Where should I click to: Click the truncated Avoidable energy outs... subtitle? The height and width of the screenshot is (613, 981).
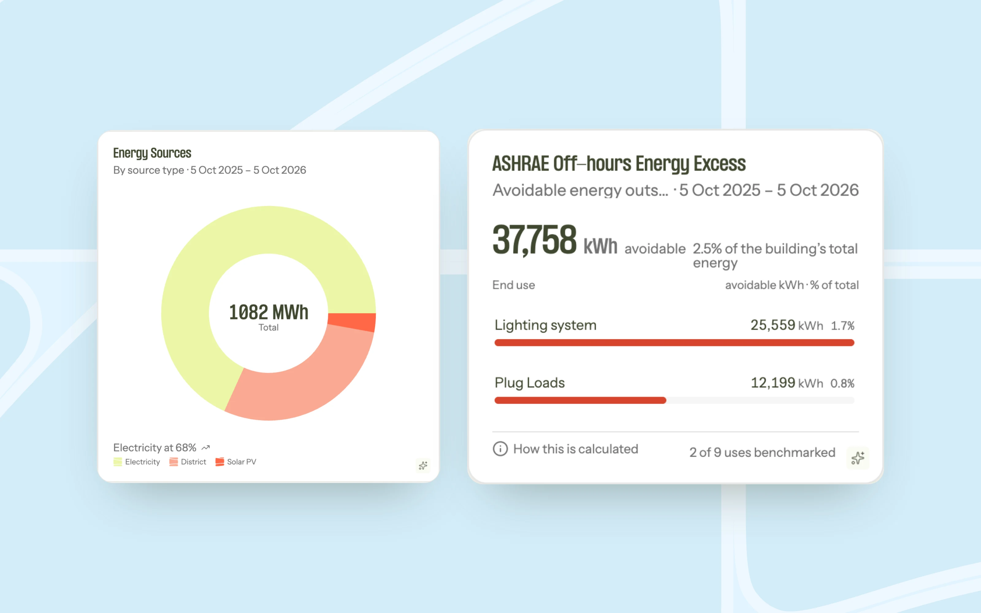click(x=580, y=190)
